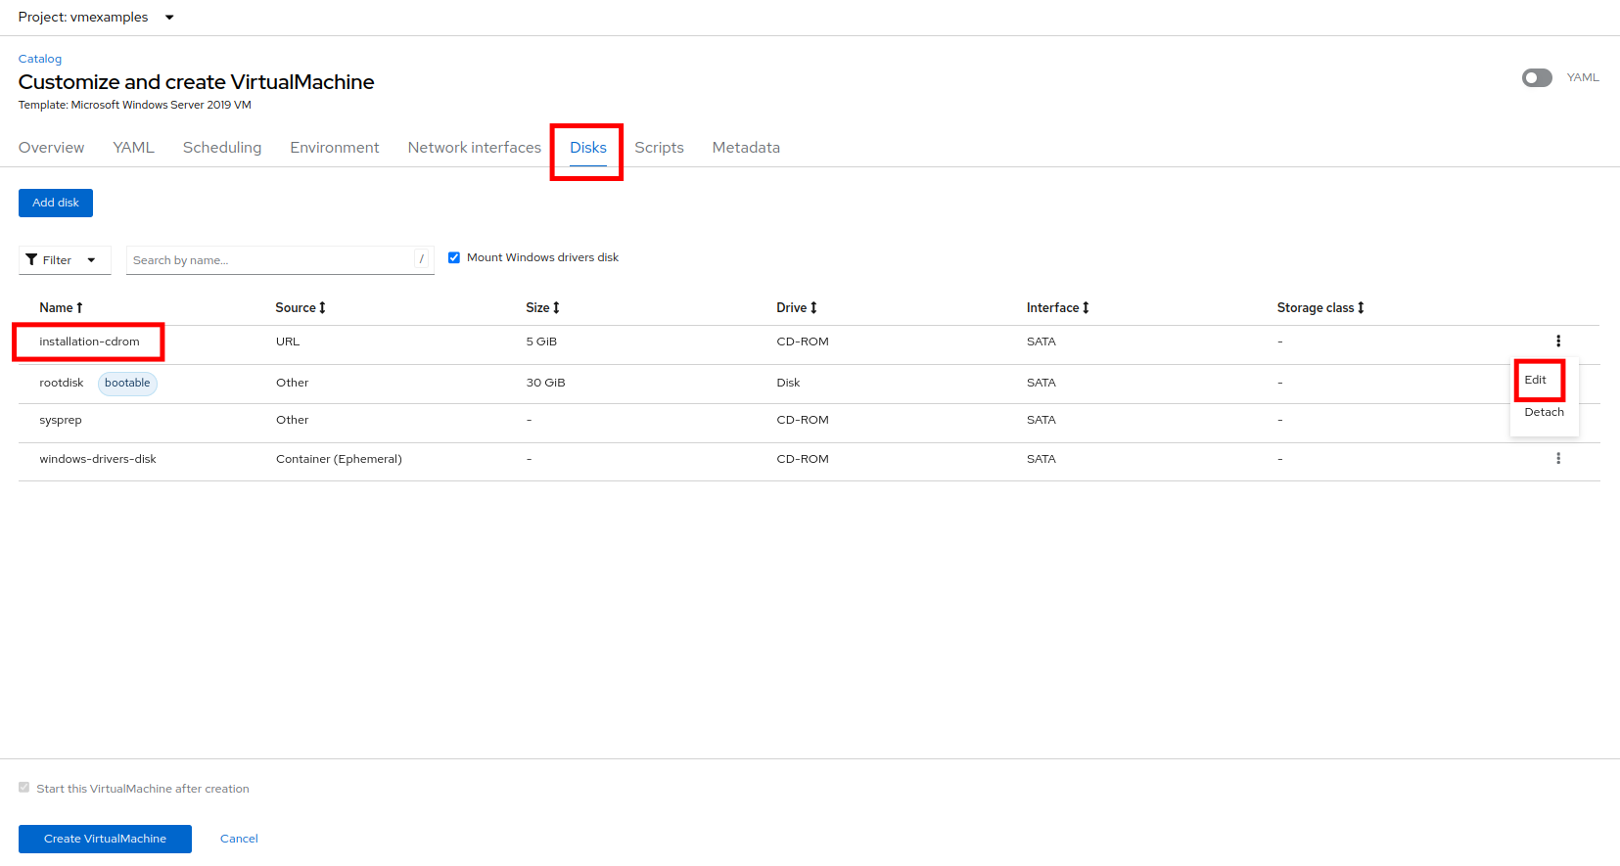The image size is (1620, 866).
Task: Open the Scripts tab
Action: click(659, 148)
